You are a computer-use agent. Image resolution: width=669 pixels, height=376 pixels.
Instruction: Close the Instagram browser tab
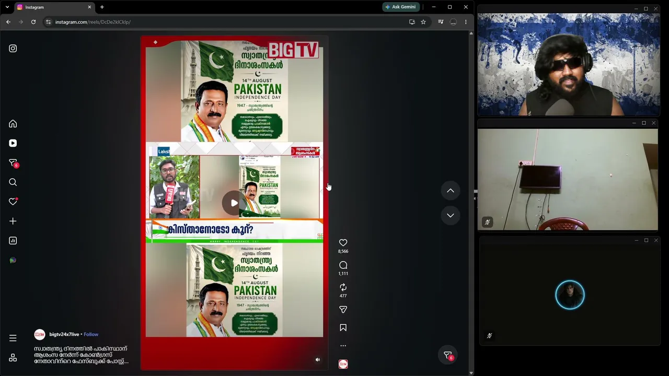89,7
